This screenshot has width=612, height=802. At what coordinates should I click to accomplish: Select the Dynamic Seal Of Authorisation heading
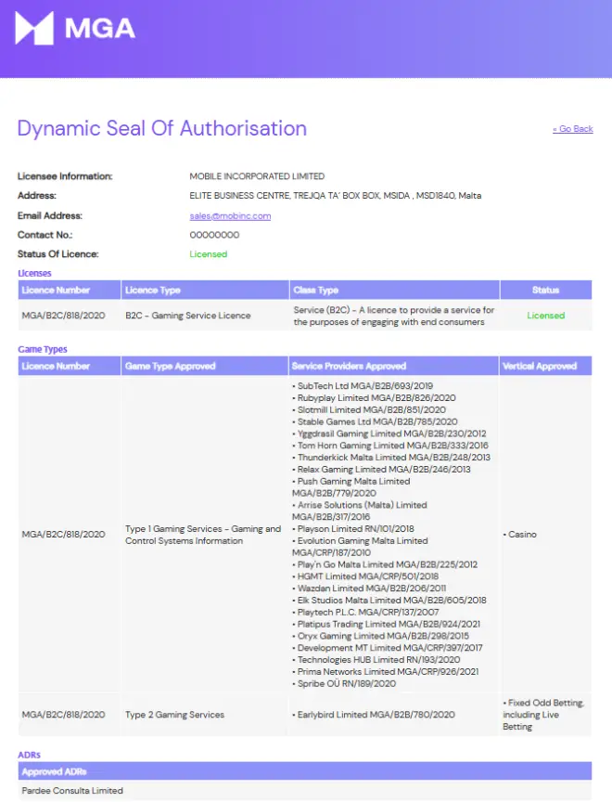162,128
